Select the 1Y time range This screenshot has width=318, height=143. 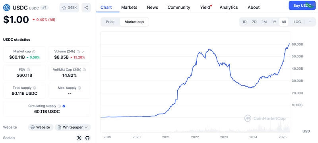[274, 22]
